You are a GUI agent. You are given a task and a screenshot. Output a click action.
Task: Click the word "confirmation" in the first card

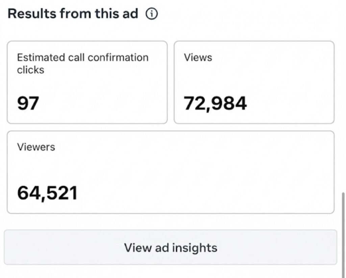(x=122, y=57)
